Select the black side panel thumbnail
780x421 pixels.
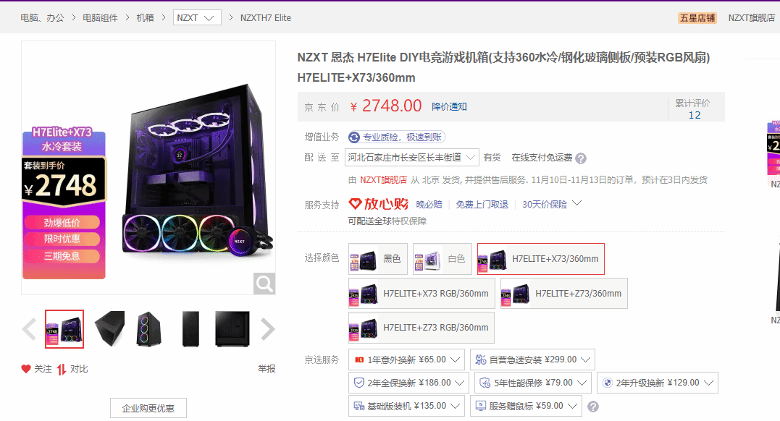click(232, 329)
